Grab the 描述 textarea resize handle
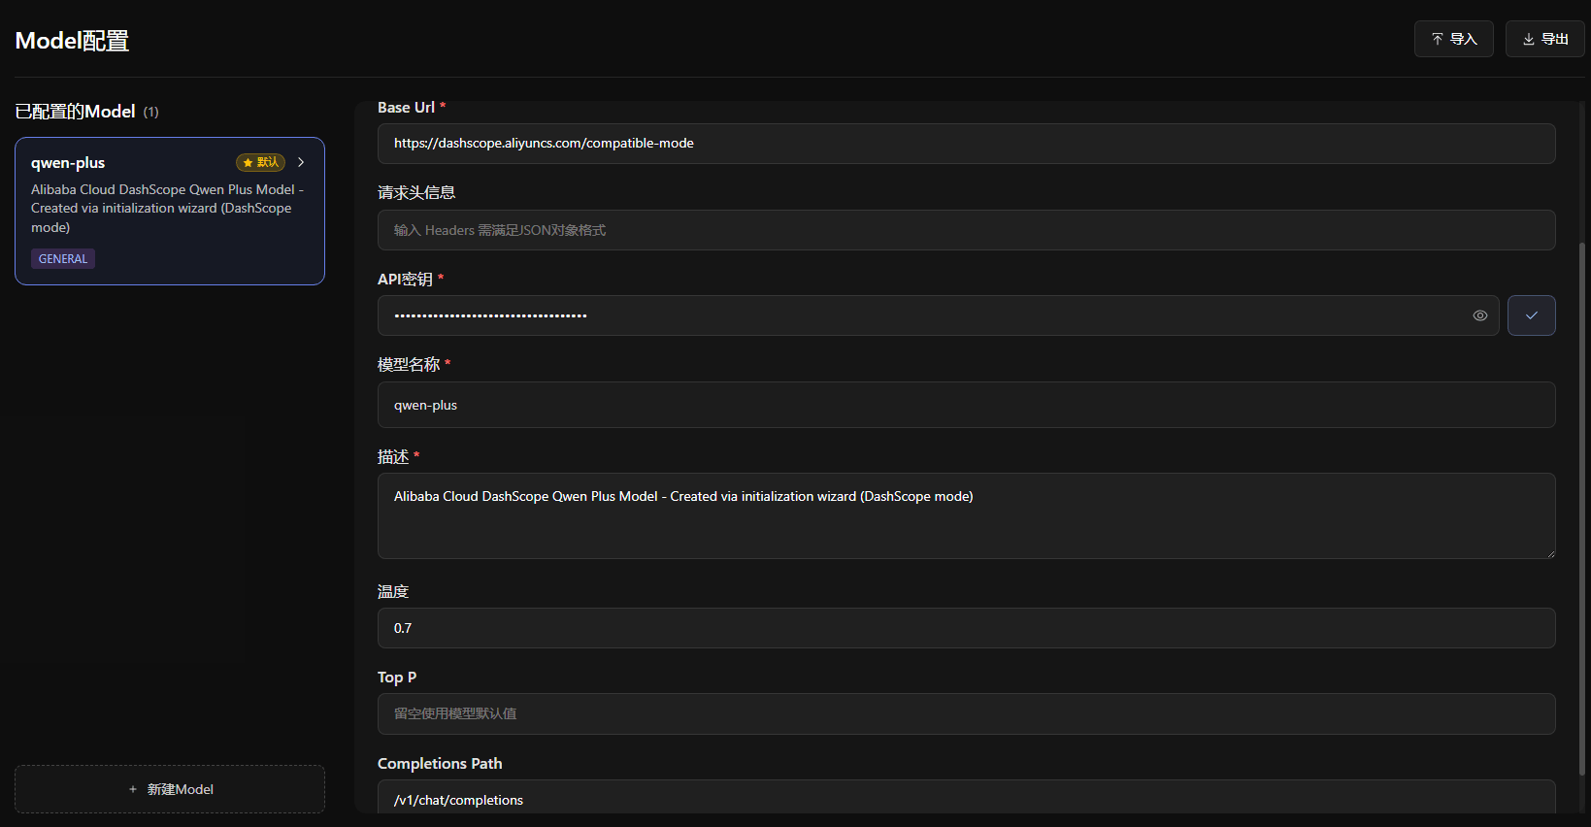Screen dimensions: 1591x827 coord(1550,553)
